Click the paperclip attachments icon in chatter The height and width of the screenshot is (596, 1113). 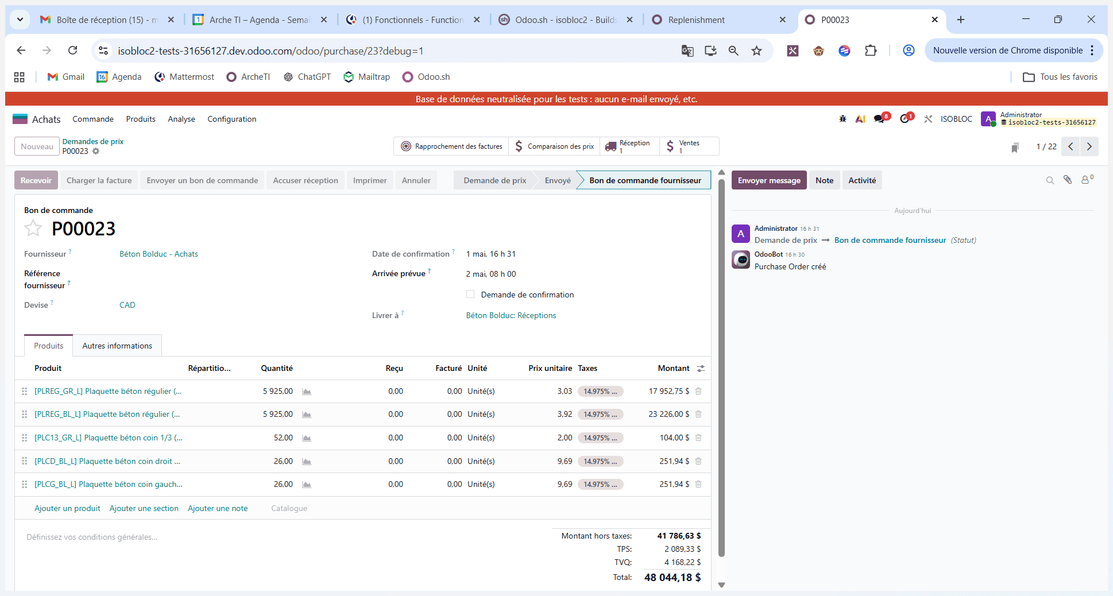tap(1068, 180)
